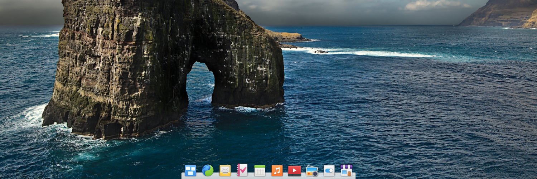Image resolution: width=537 pixels, height=179 pixels.
Task: Open the Calendar app in dock
Action: [x=260, y=170]
